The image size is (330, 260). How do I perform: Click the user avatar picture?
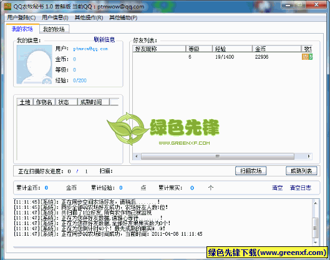point(34,64)
